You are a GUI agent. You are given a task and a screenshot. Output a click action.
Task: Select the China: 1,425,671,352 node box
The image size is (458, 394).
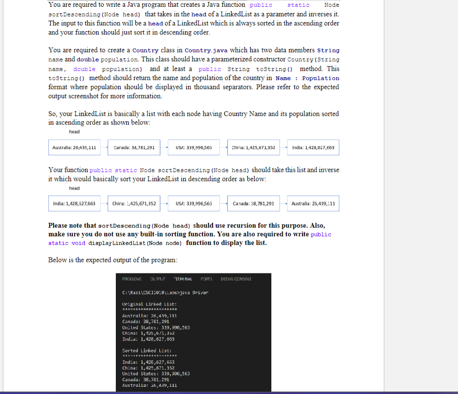(253, 147)
